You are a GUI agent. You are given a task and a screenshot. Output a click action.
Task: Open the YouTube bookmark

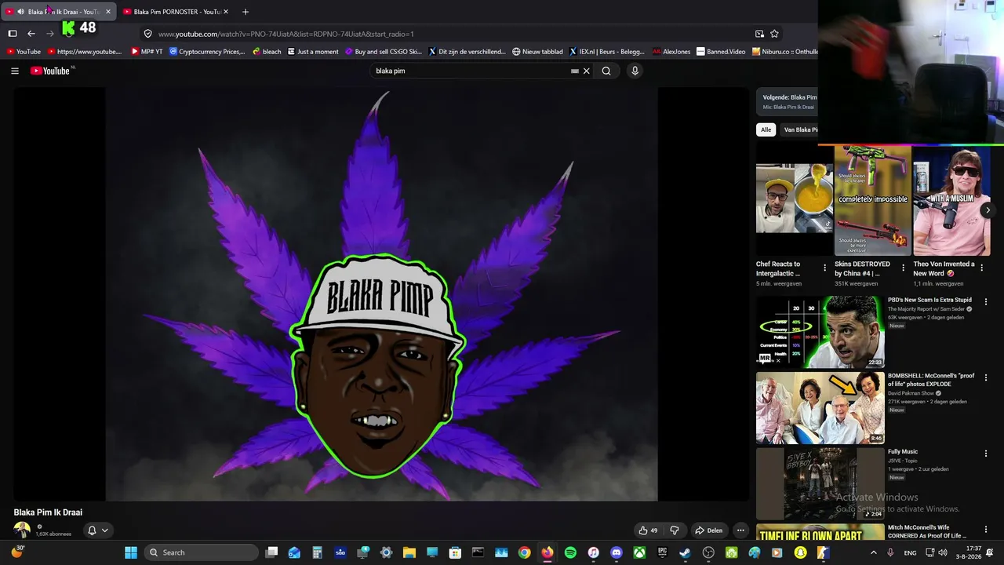tap(24, 52)
